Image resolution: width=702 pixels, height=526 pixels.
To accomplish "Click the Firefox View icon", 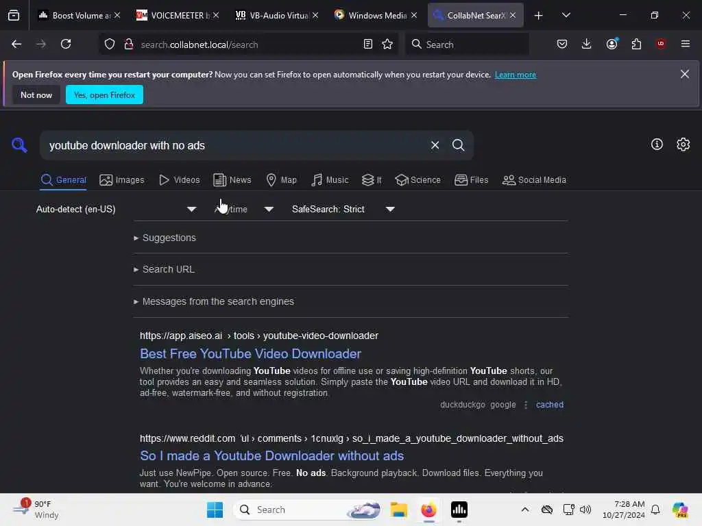I will pyautogui.click(x=14, y=15).
